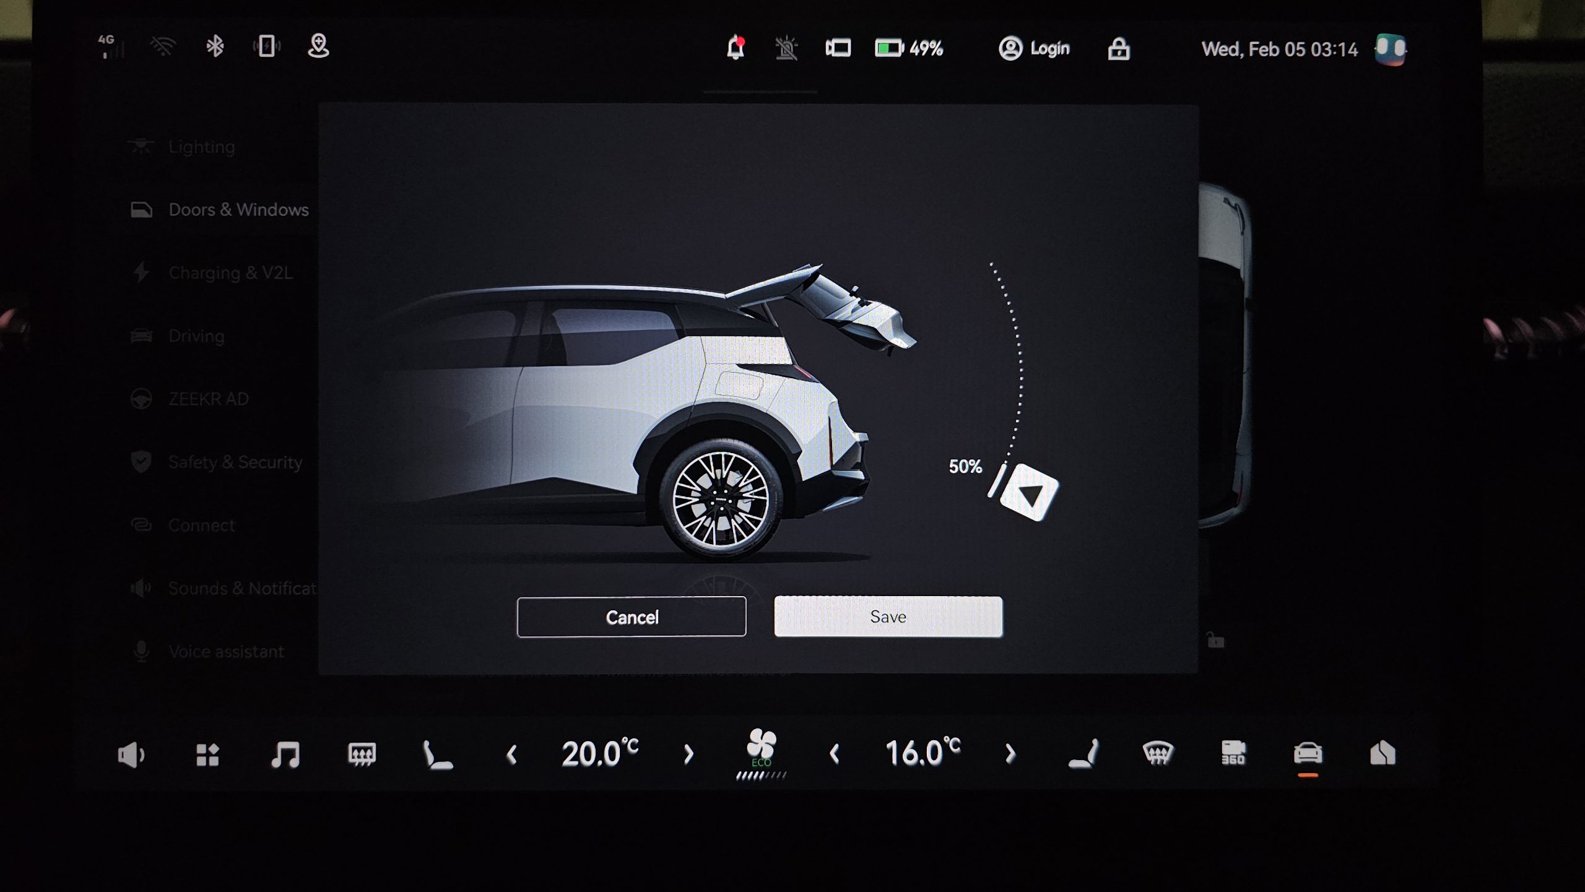Screen dimensions: 1585x892
Task: Click the notification bell icon
Action: tap(736, 48)
